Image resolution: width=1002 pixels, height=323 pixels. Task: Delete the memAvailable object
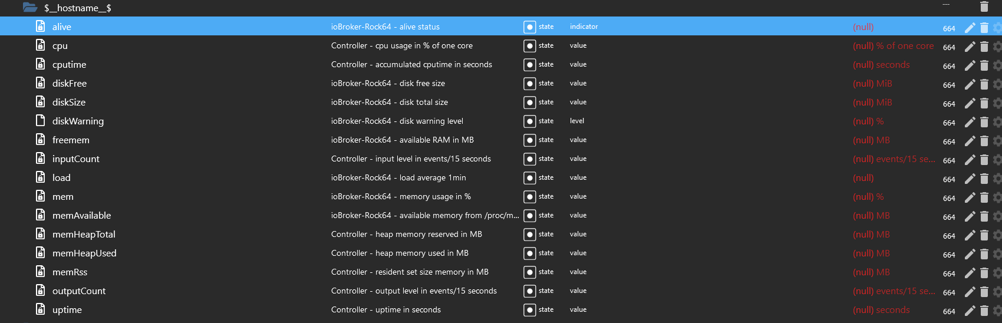[984, 216]
